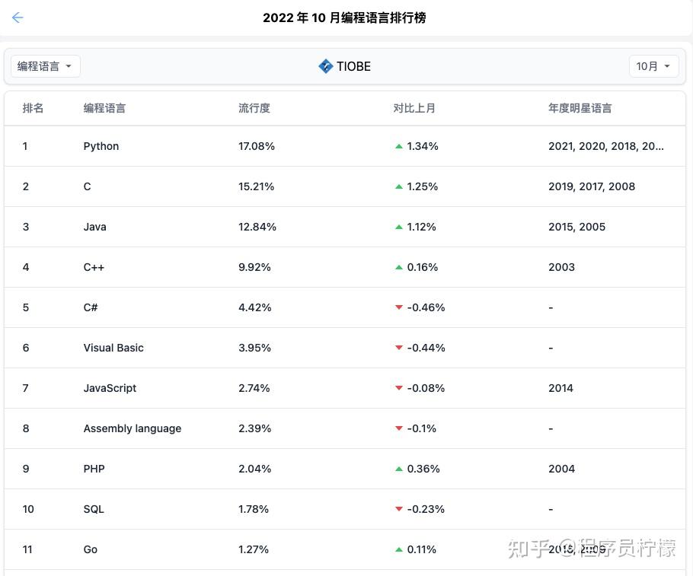
Task: Click the green up arrow in Python row
Action: [x=399, y=146]
